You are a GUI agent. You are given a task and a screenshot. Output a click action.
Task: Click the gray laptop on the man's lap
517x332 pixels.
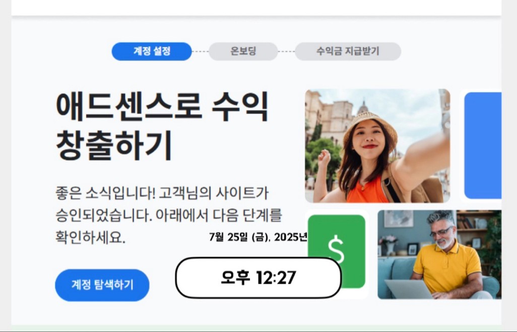tap(409, 289)
